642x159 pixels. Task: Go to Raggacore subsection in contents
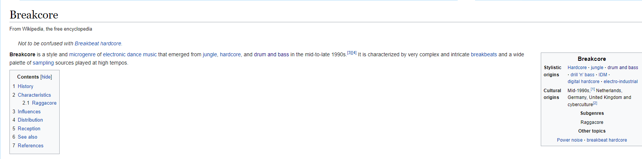coord(44,103)
